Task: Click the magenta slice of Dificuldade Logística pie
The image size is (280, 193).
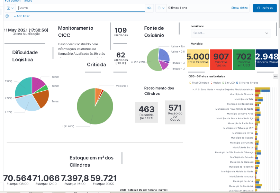Action: [38, 84]
